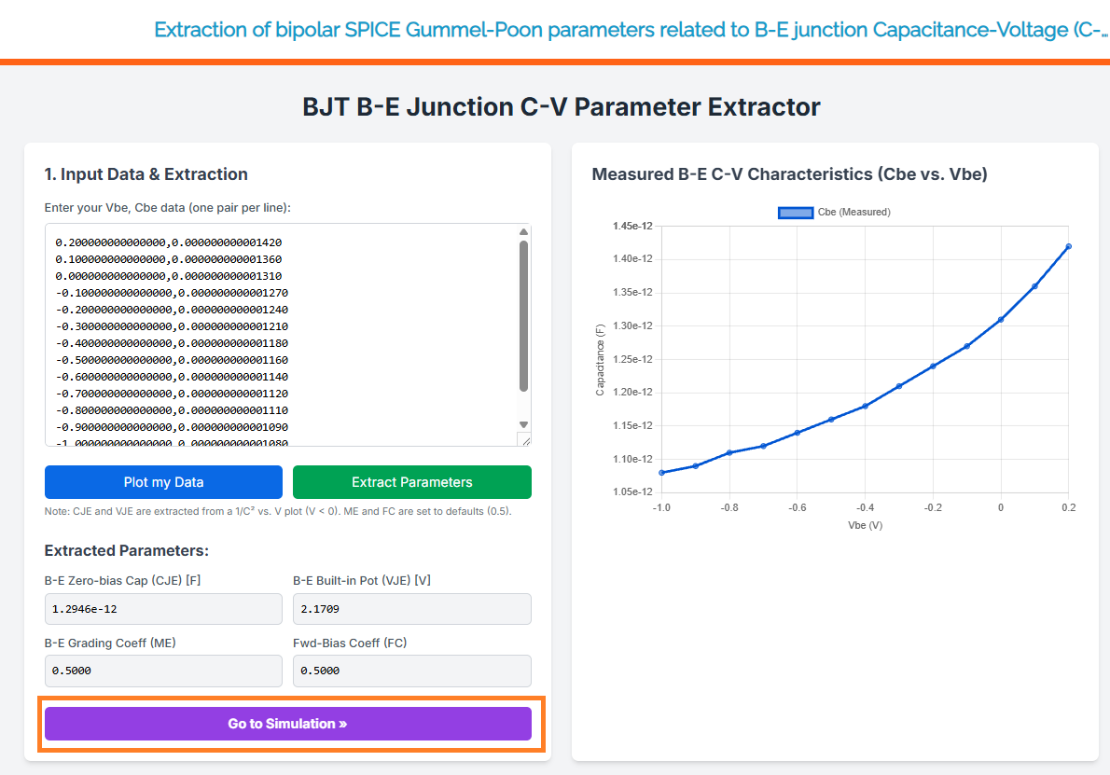Click the chart data point at Vbe -0.4
Image resolution: width=1110 pixels, height=775 pixels.
tap(866, 406)
